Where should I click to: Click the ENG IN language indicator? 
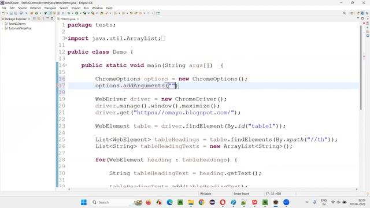click(x=324, y=202)
